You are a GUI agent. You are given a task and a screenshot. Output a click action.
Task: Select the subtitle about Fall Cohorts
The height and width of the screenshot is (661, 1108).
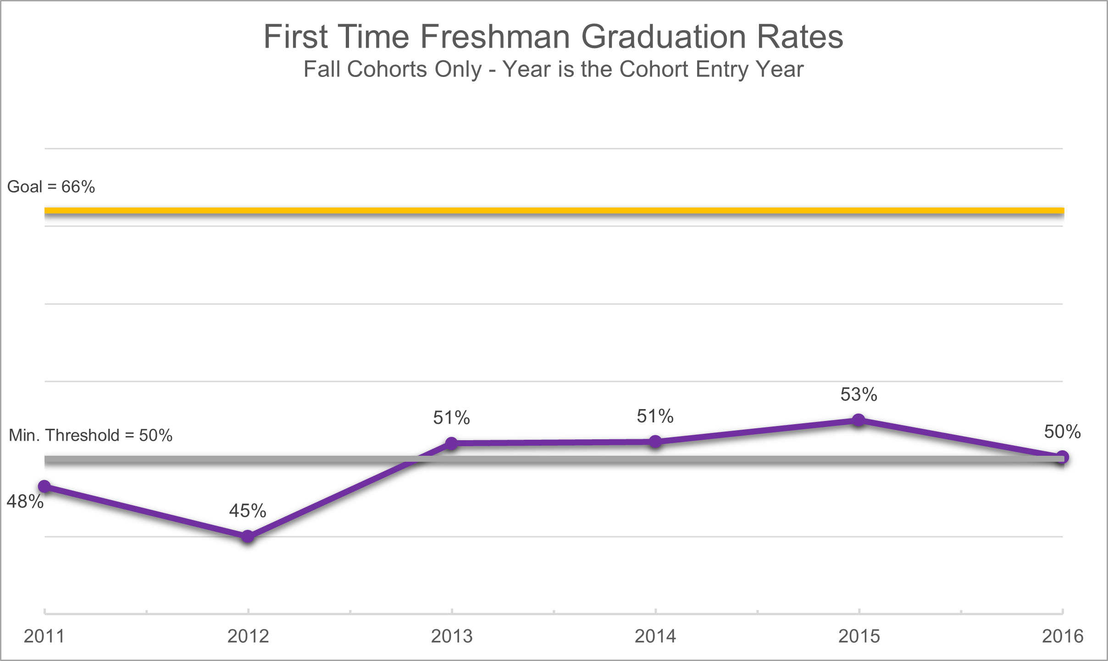[553, 70]
